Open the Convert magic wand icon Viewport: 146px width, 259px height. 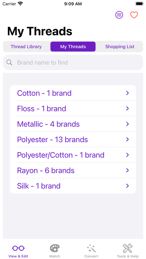point(91,248)
